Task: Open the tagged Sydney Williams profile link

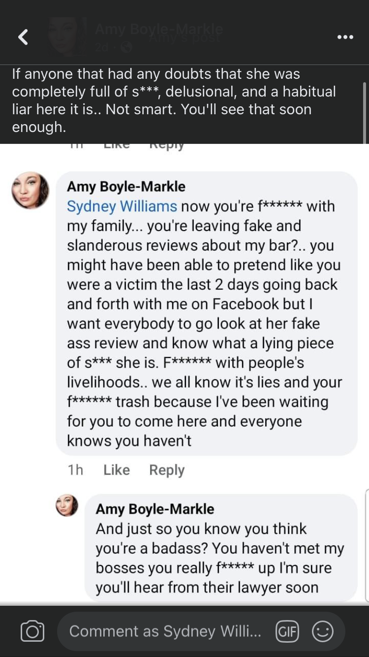Action: pos(122,206)
